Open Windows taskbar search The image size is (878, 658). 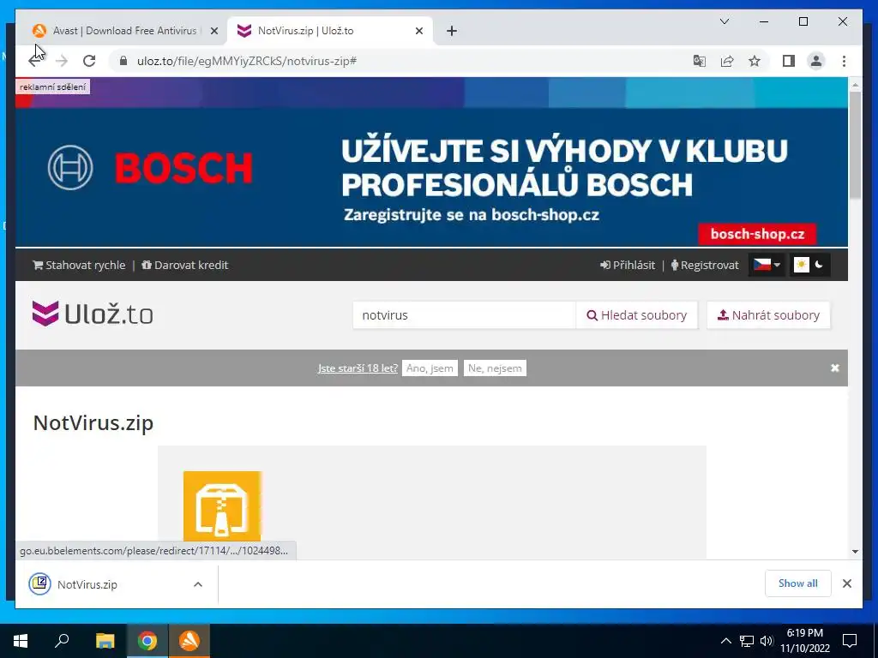[x=62, y=641]
